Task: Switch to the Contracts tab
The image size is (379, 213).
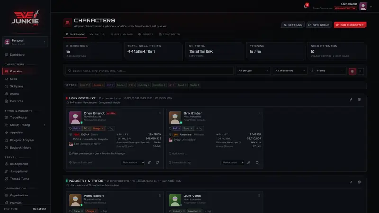Action: (x=170, y=34)
